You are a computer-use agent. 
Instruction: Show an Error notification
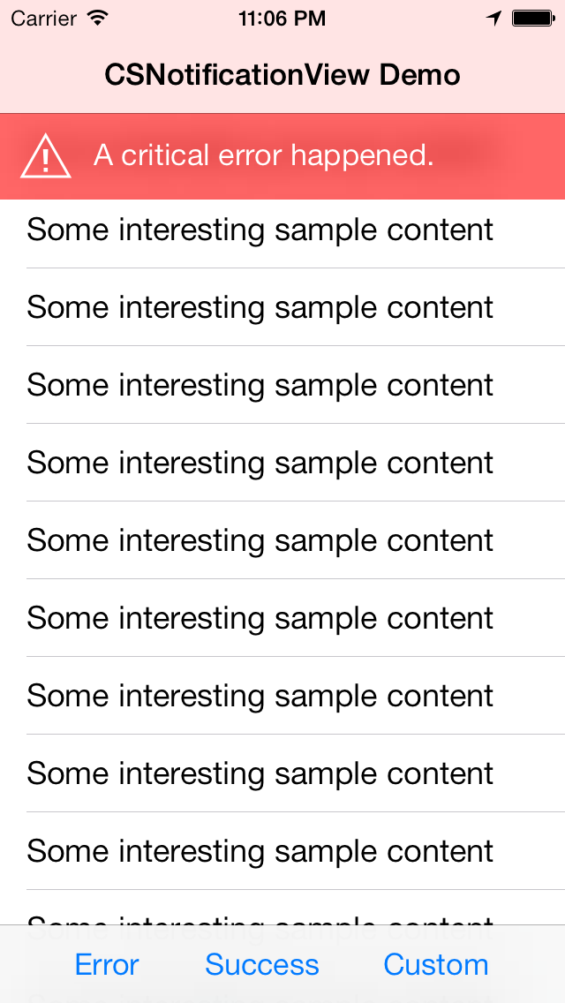(107, 964)
